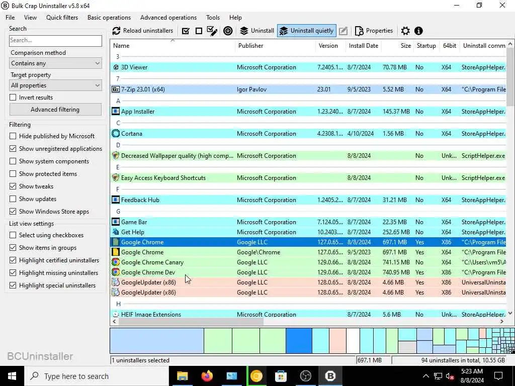Click in the Search input field
The width and height of the screenshot is (515, 386).
(55, 41)
